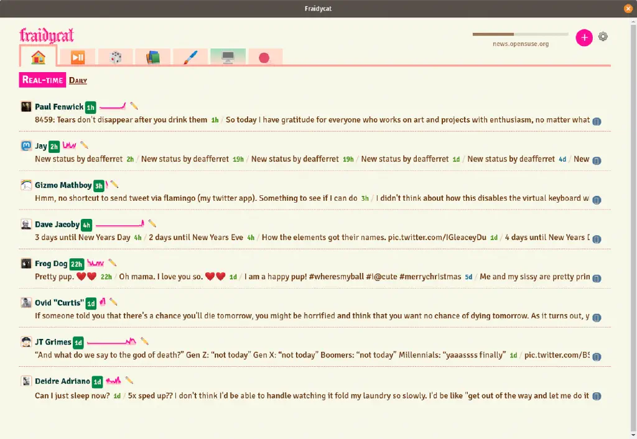Expand Dave Jacoby's posts with trailing icon
This screenshot has height=439, width=637.
[x=597, y=239]
